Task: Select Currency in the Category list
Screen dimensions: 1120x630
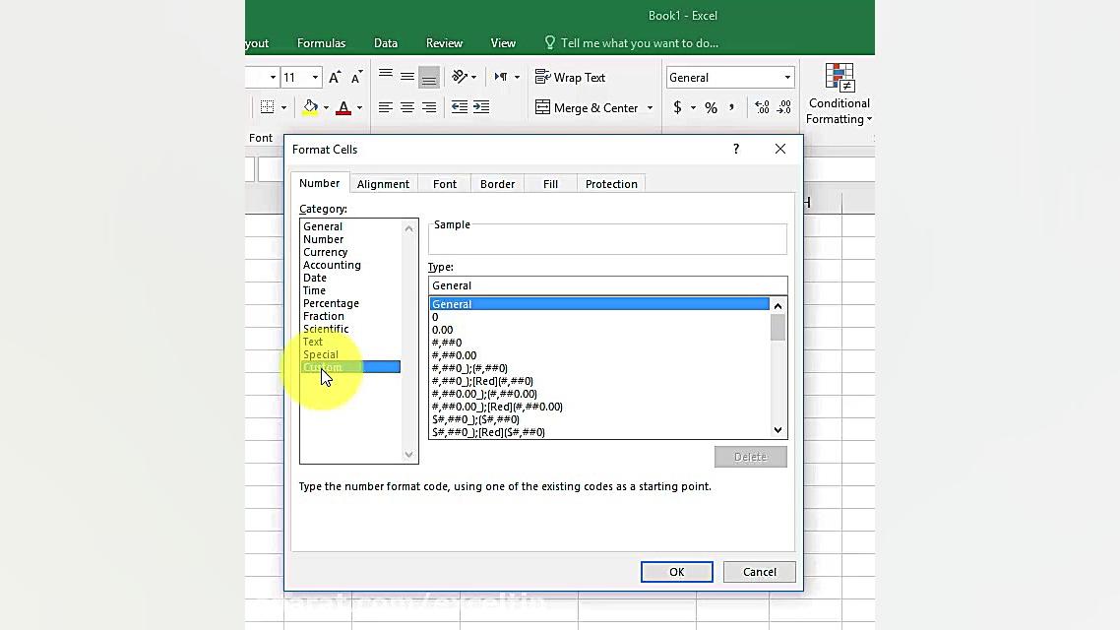Action: pos(325,252)
